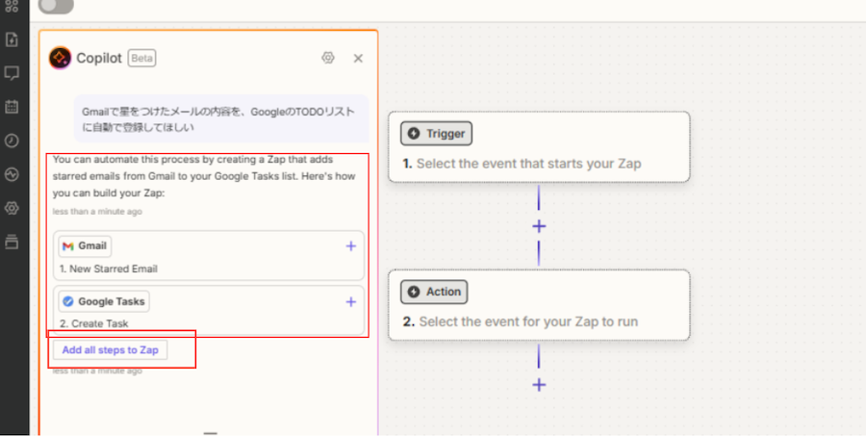Close the Copilot panel

pyautogui.click(x=359, y=58)
